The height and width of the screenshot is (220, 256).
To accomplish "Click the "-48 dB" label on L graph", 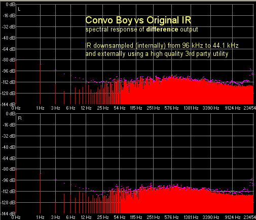I will [x=9, y=38].
